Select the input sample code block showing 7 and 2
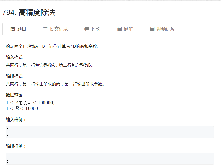 (110, 132)
